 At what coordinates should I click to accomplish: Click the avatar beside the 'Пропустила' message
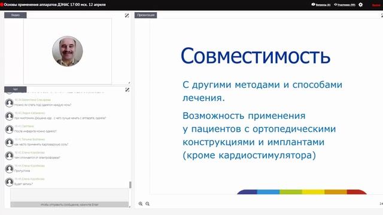click(10, 168)
